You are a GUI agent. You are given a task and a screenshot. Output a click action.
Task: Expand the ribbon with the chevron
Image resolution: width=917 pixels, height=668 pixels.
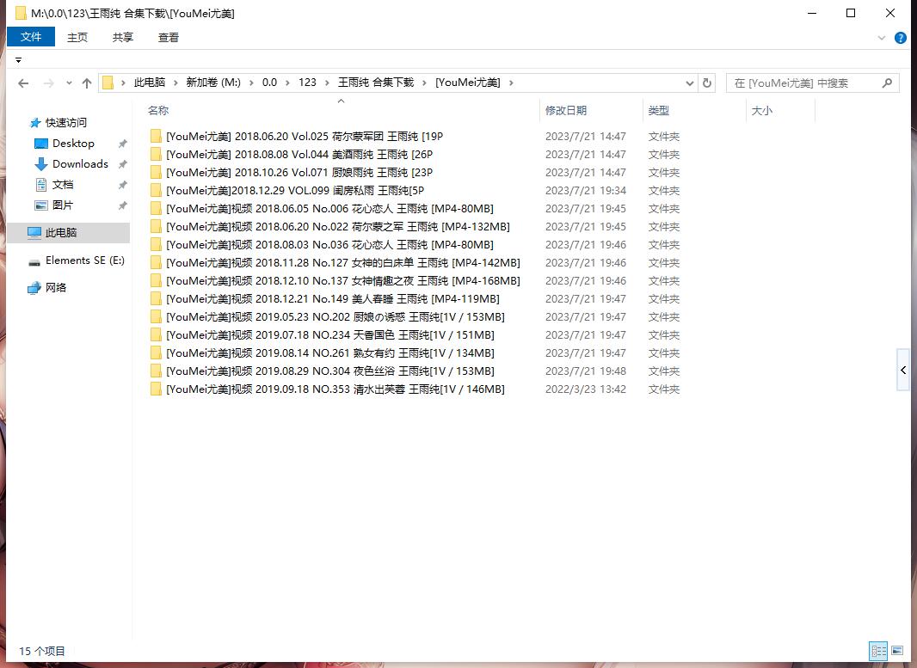point(882,38)
